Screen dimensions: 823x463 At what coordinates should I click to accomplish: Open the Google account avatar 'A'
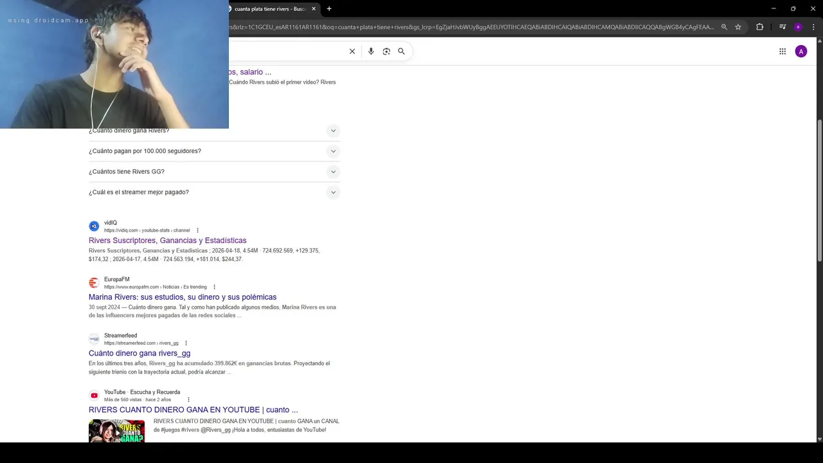801,51
